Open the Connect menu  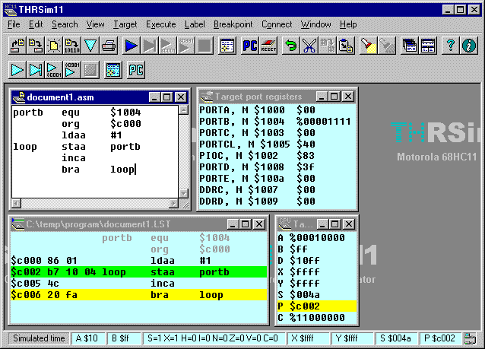277,24
